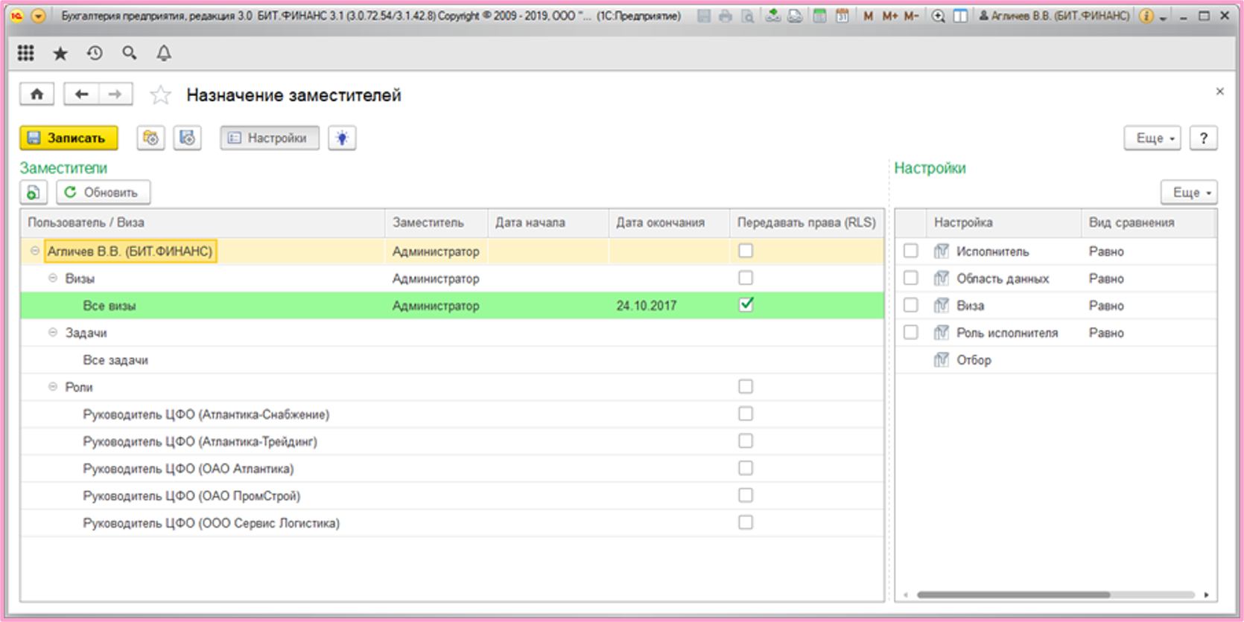The width and height of the screenshot is (1244, 622).
Task: Click the Заместитель column header
Action: pos(437,222)
